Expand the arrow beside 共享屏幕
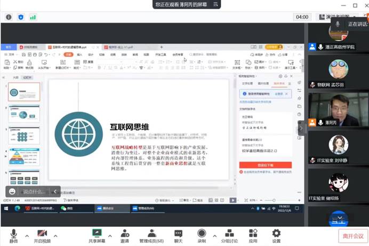This screenshot has width=369, height=246. 109,235
